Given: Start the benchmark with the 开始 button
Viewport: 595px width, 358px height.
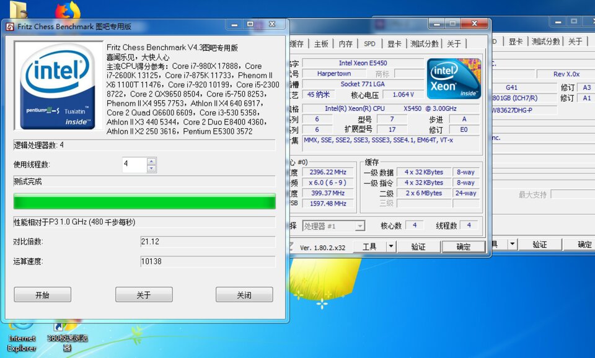Looking at the screenshot, I should tap(43, 295).
